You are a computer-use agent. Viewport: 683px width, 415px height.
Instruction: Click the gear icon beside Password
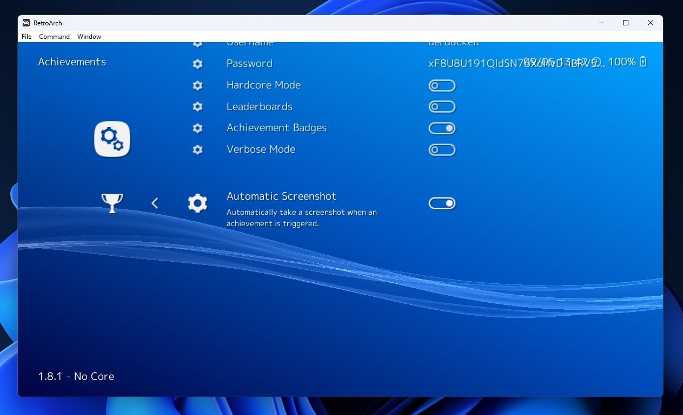click(x=198, y=64)
